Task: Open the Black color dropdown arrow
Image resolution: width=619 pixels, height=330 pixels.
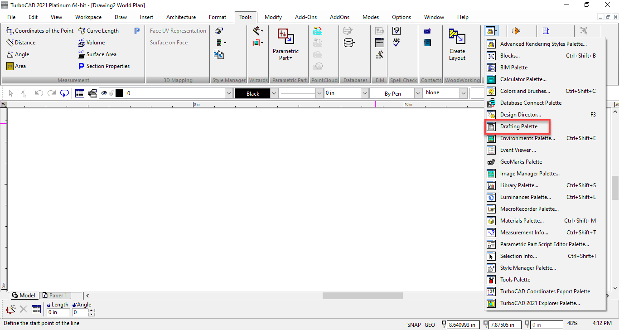Action: (x=274, y=93)
